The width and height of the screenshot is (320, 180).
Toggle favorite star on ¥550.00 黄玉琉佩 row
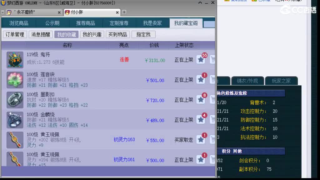click(201, 140)
